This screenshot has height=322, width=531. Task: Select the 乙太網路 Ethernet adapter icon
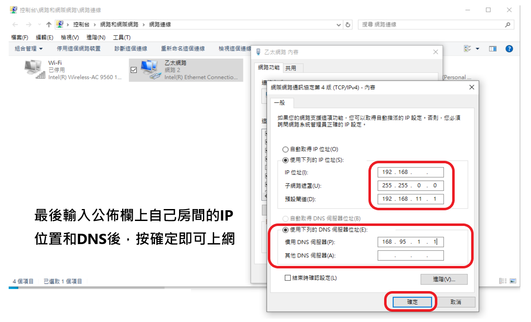click(x=150, y=70)
